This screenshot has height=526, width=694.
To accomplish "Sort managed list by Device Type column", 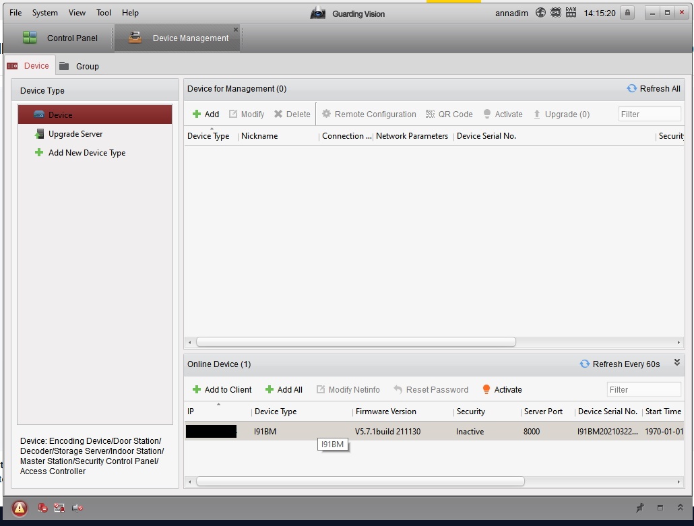I will pyautogui.click(x=208, y=136).
